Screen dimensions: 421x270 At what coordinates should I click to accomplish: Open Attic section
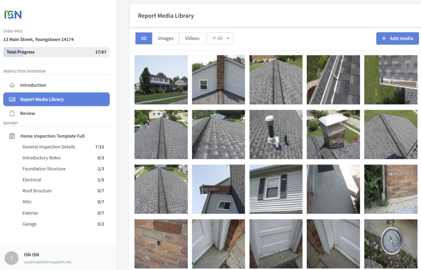[27, 202]
